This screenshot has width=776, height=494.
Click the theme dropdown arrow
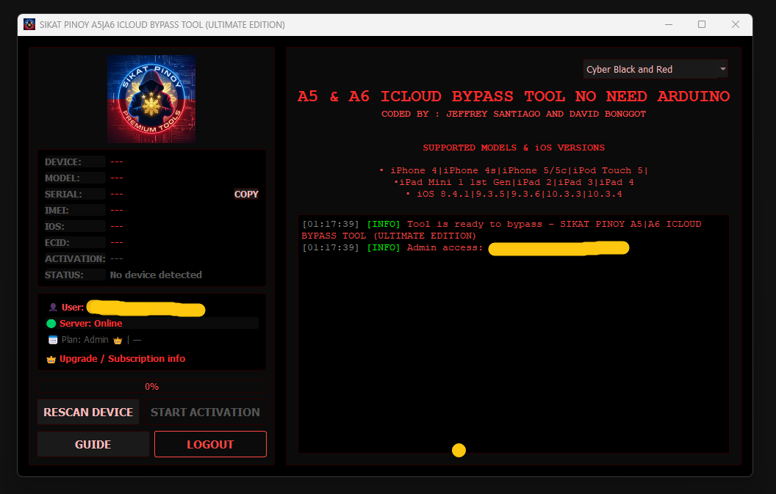tap(722, 69)
